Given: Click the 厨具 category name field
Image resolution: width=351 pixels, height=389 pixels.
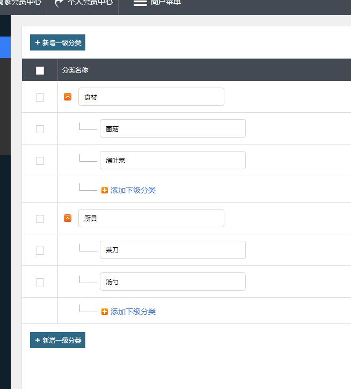Looking at the screenshot, I should 151,218.
